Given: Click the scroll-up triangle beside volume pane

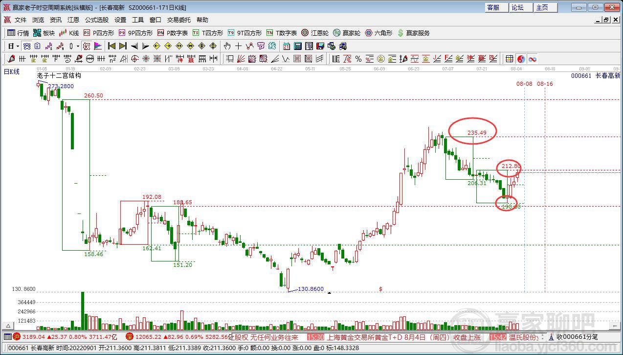Looking at the screenshot, I should (7, 326).
